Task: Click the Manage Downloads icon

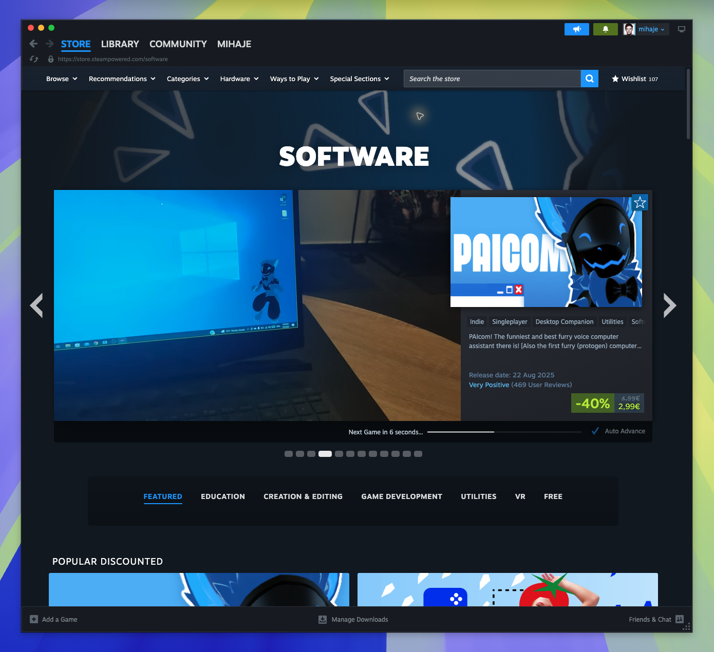Action: 323,619
